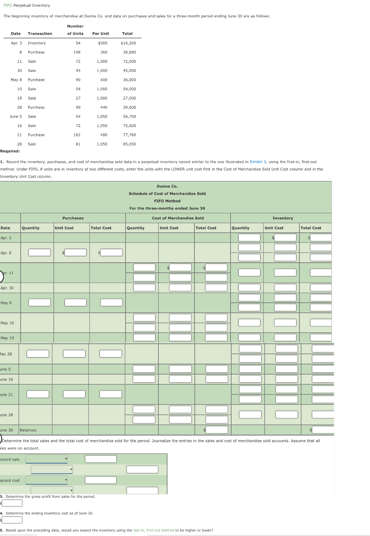Open the second Record sale account dropdown

52,469
